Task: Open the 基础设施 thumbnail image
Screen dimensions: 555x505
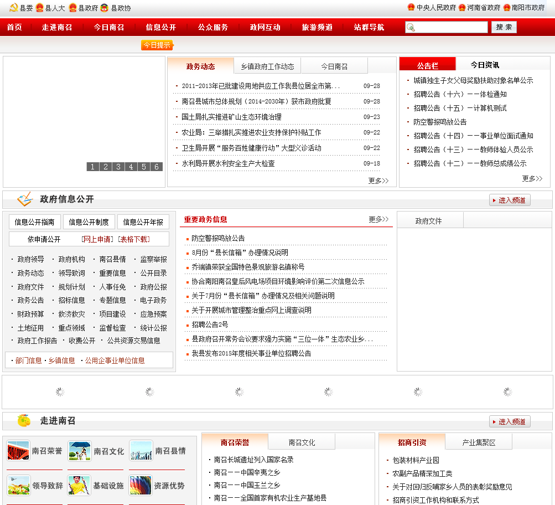Action: (79, 485)
